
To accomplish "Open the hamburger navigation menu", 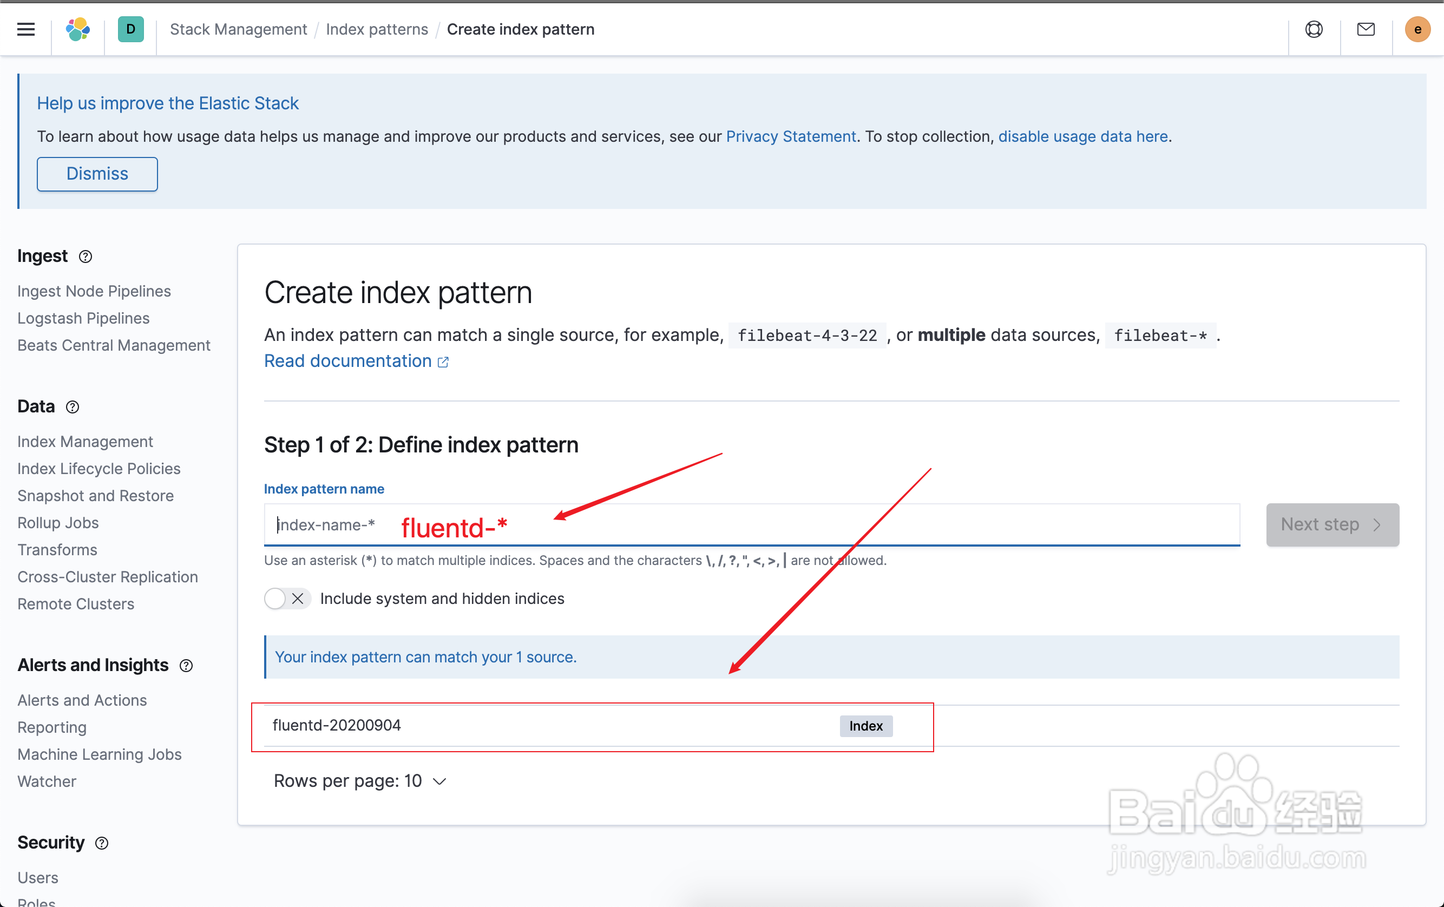I will [x=26, y=29].
